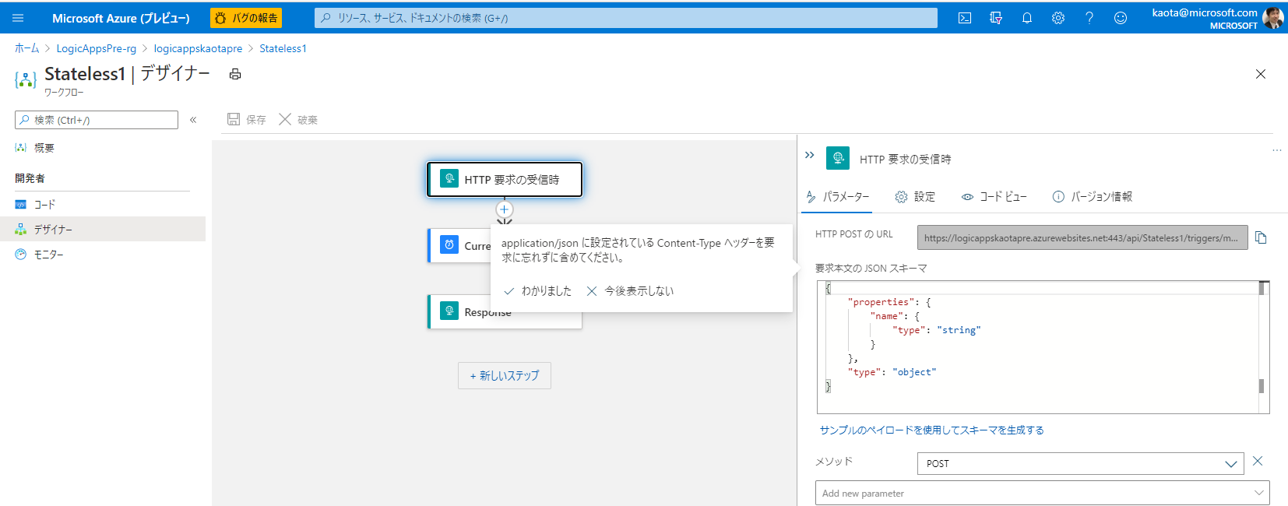Click the "type": "object" line in schema

point(892,372)
